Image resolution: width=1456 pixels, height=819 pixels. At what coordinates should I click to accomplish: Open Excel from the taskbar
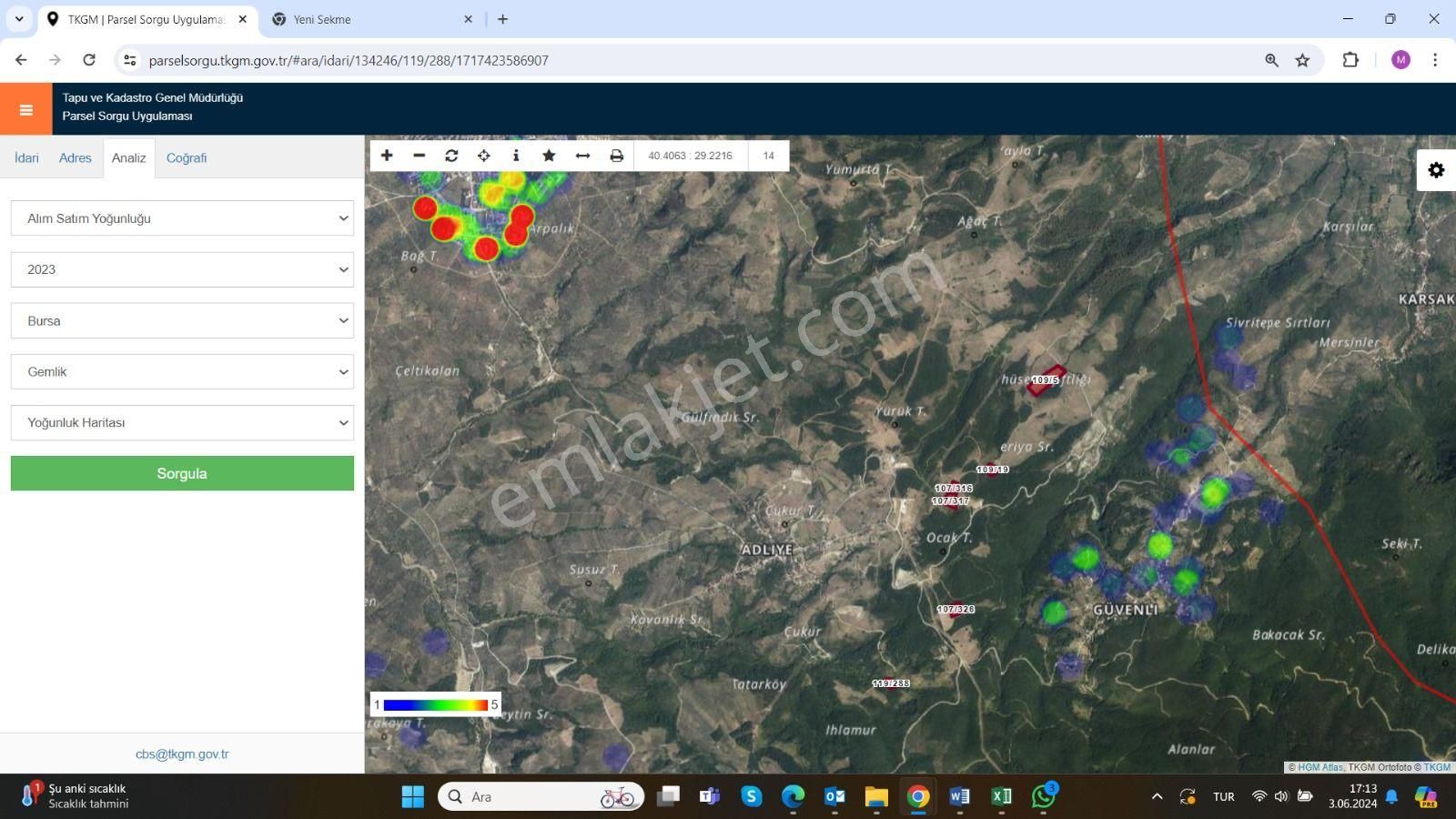(1002, 796)
